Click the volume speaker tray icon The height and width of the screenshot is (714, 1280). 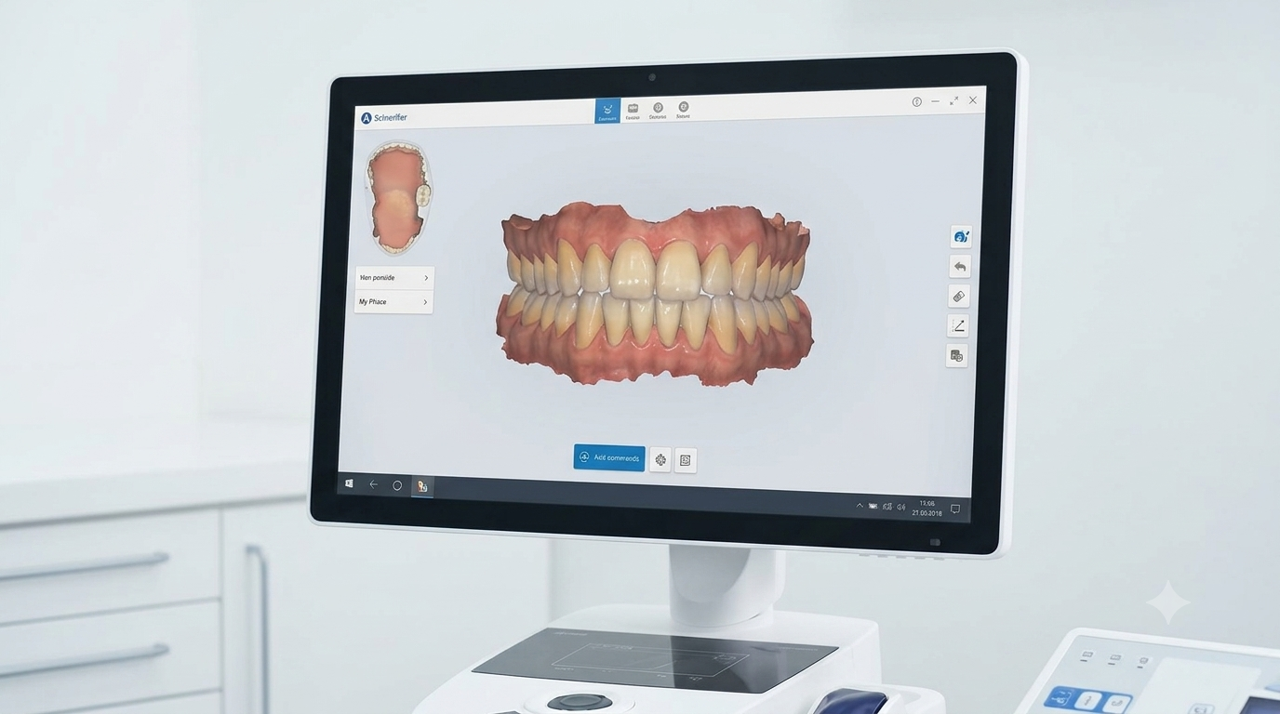click(901, 508)
